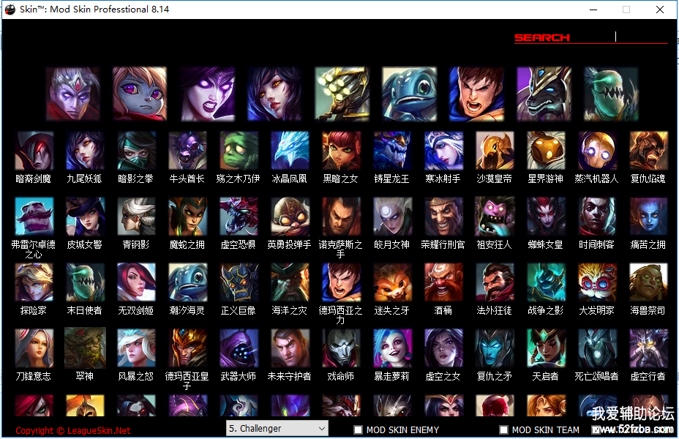Screen dimensions: 679x439
Task: Select the 寒冰射手 champion icon
Action: [443, 151]
